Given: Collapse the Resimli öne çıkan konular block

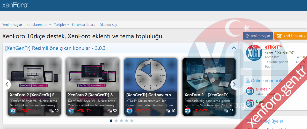Looking at the screenshot, I should [x=234, y=48].
